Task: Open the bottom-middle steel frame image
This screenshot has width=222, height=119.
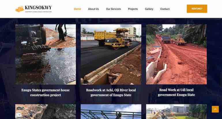Action: (111, 112)
